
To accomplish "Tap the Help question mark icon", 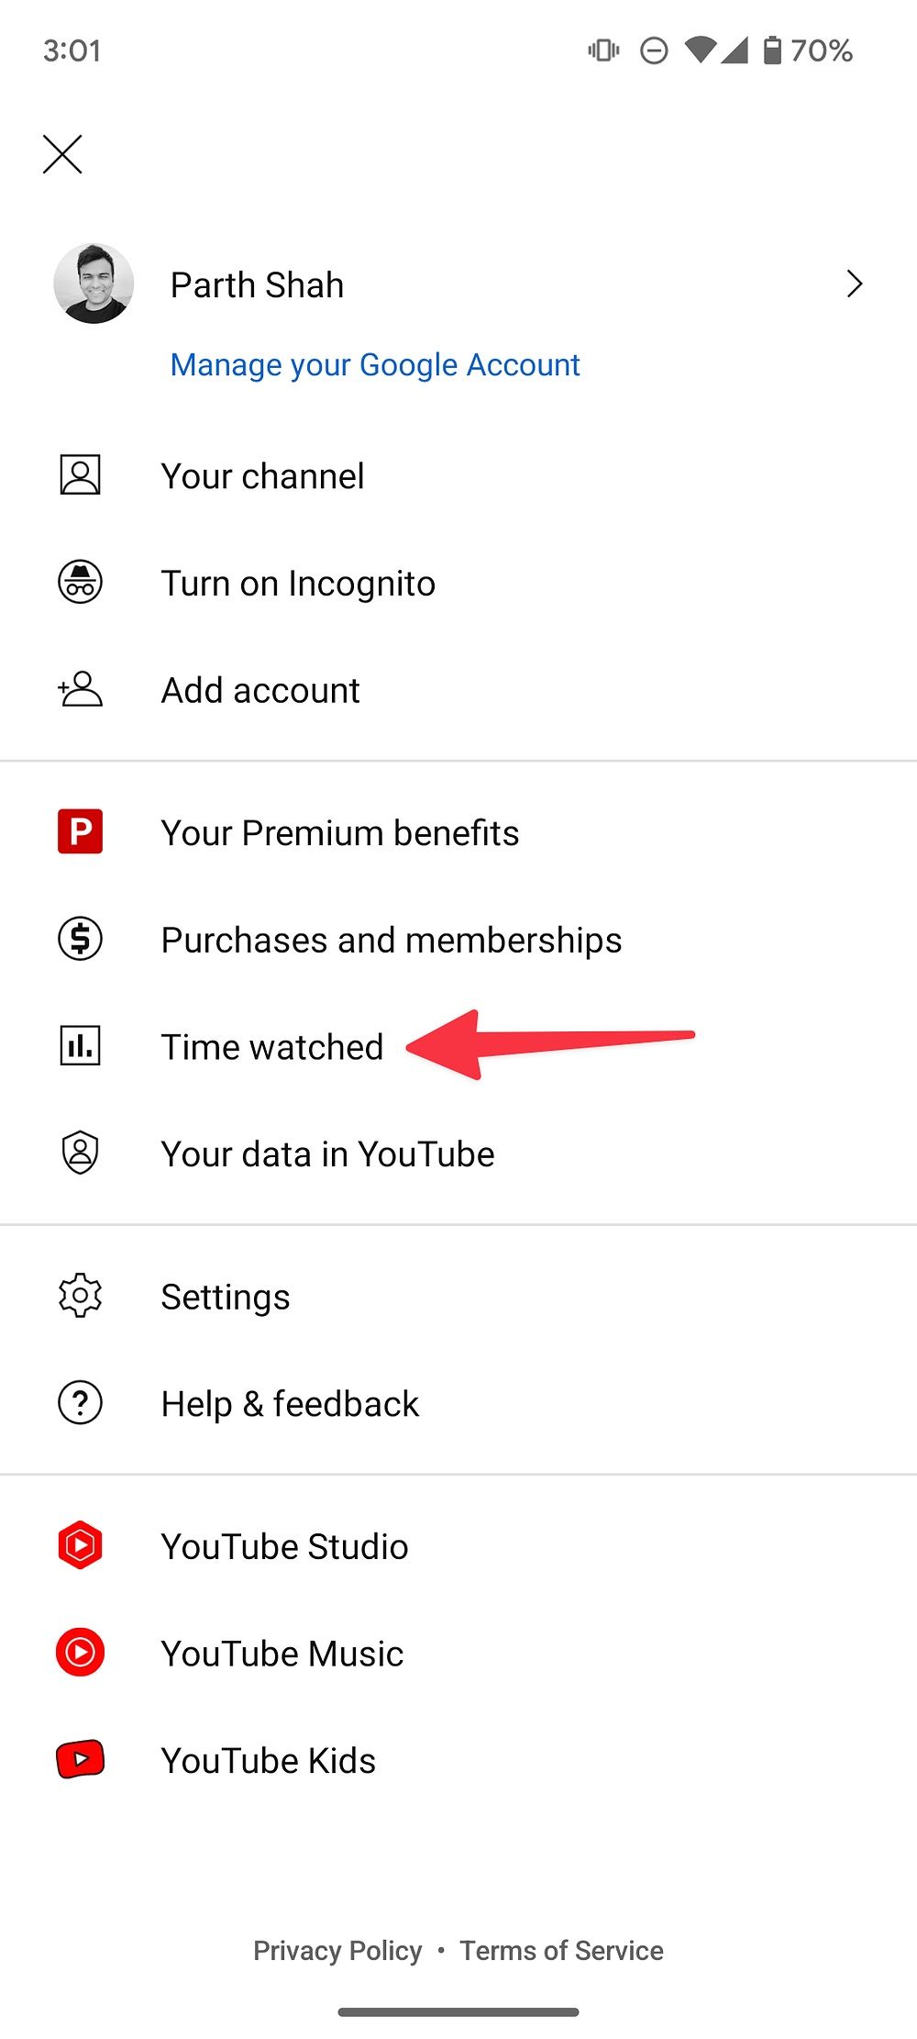I will 81,1403.
